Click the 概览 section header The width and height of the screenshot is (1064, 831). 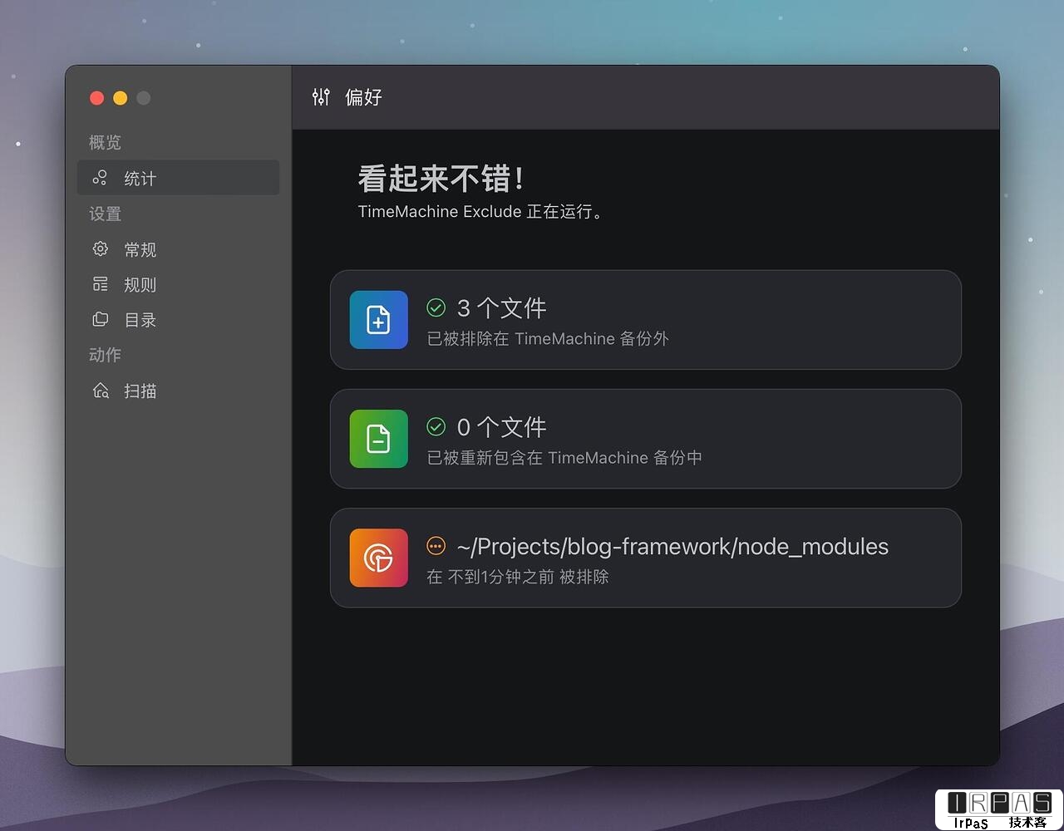pyautogui.click(x=105, y=143)
